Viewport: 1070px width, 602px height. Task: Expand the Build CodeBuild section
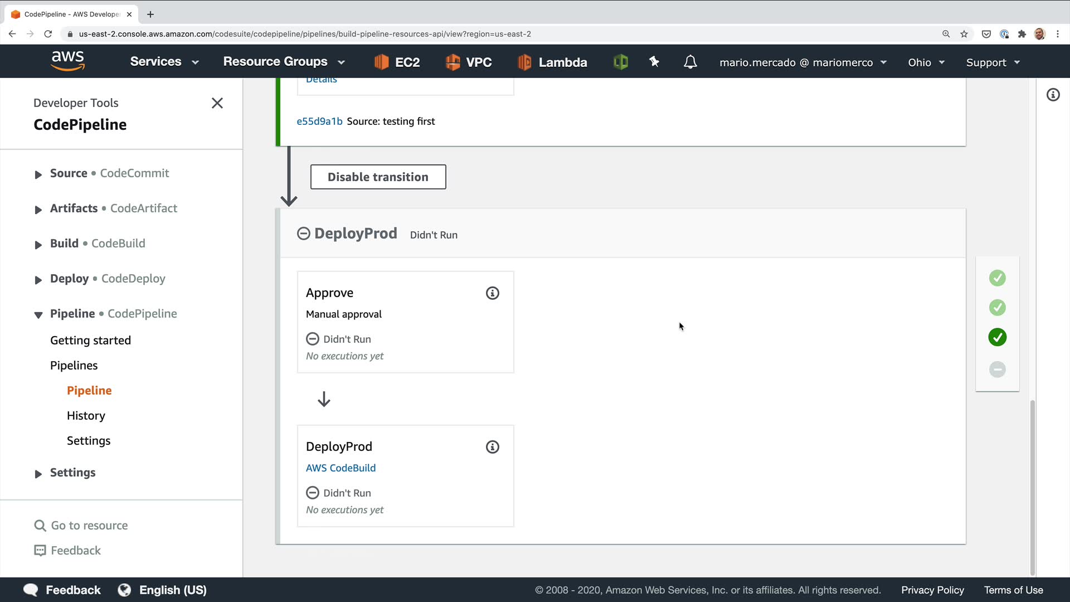38,245
